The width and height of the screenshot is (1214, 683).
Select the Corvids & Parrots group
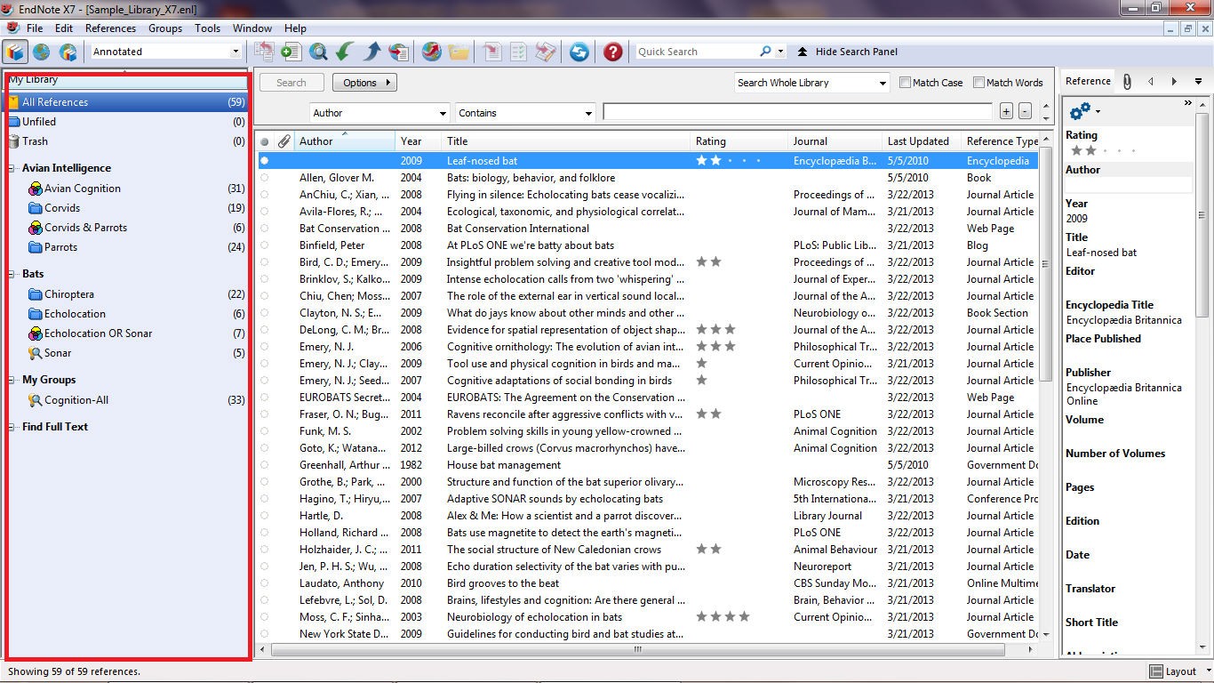(x=85, y=228)
